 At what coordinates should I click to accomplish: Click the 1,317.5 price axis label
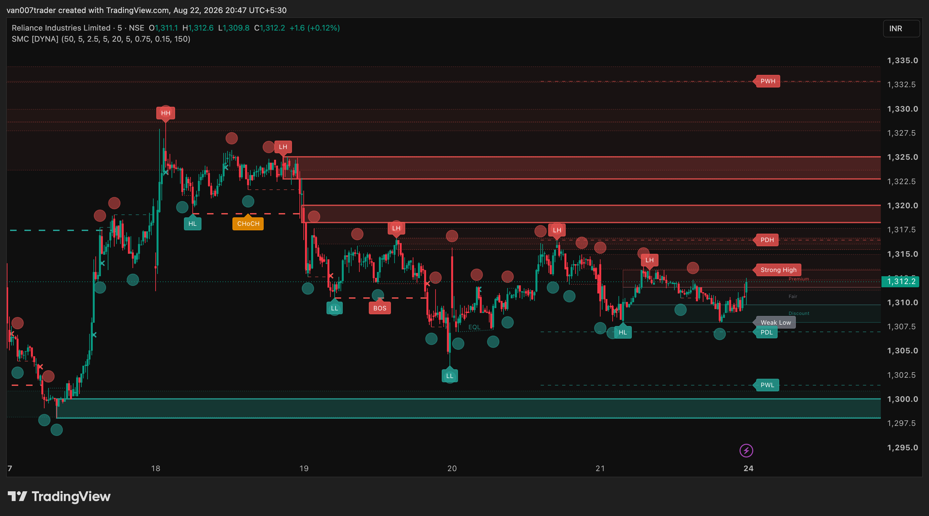pos(901,230)
